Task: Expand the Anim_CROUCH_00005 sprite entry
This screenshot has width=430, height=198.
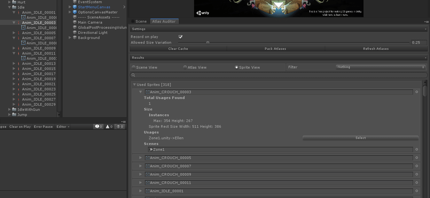Action: click(x=140, y=158)
